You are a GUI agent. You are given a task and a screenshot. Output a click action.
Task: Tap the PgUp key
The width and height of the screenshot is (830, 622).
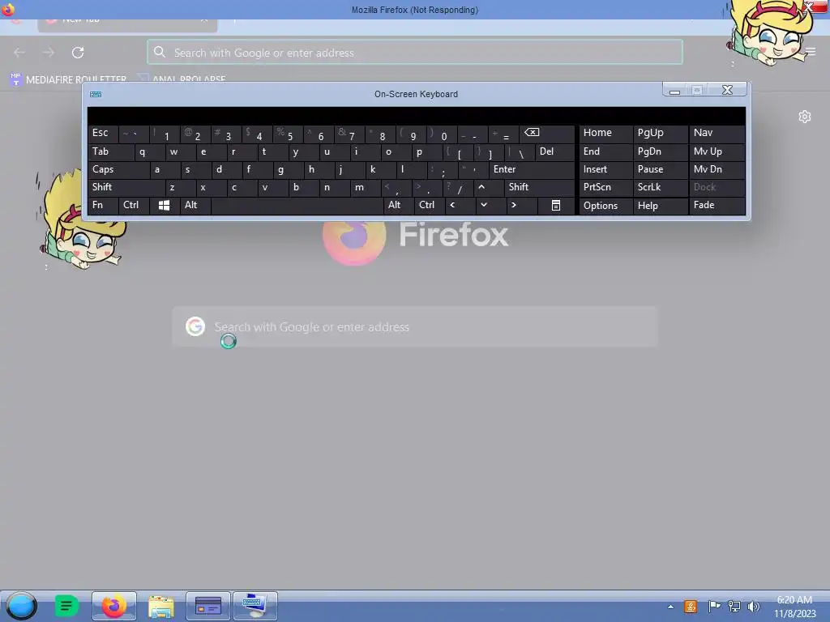661,134
